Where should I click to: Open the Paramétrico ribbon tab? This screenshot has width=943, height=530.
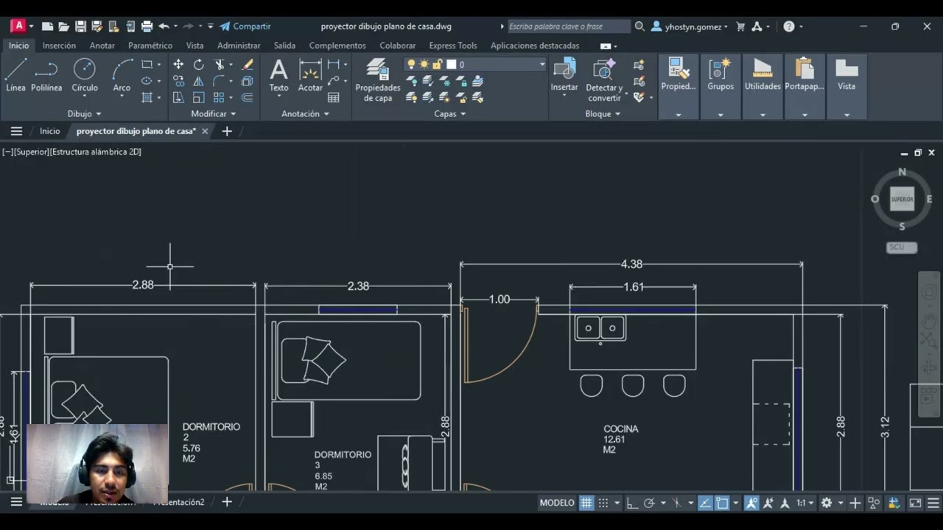pos(150,46)
